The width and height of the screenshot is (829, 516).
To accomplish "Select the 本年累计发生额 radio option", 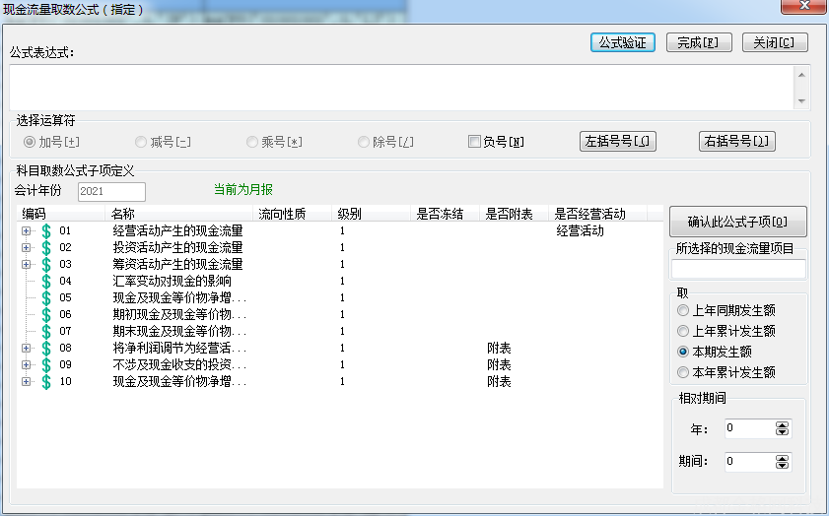I will (x=683, y=372).
